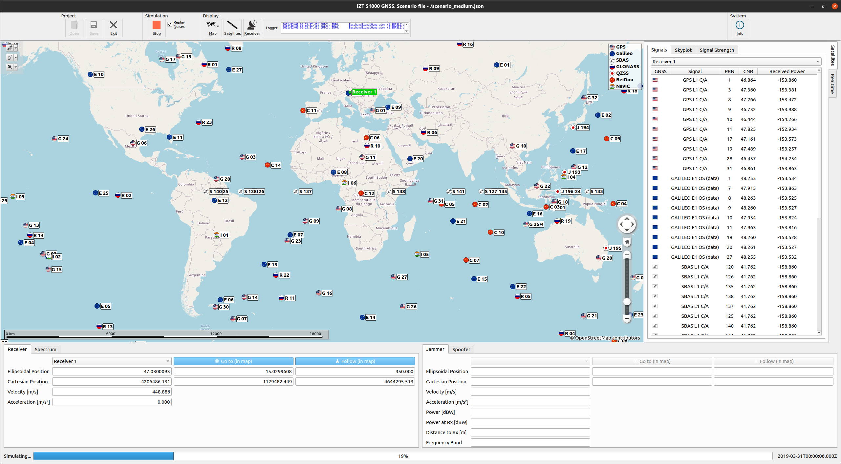The height and width of the screenshot is (464, 841).
Task: Pan the map right with arrow control
Action: coord(633,225)
